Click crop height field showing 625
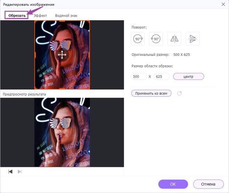229x193 pixels. [x=162, y=77]
